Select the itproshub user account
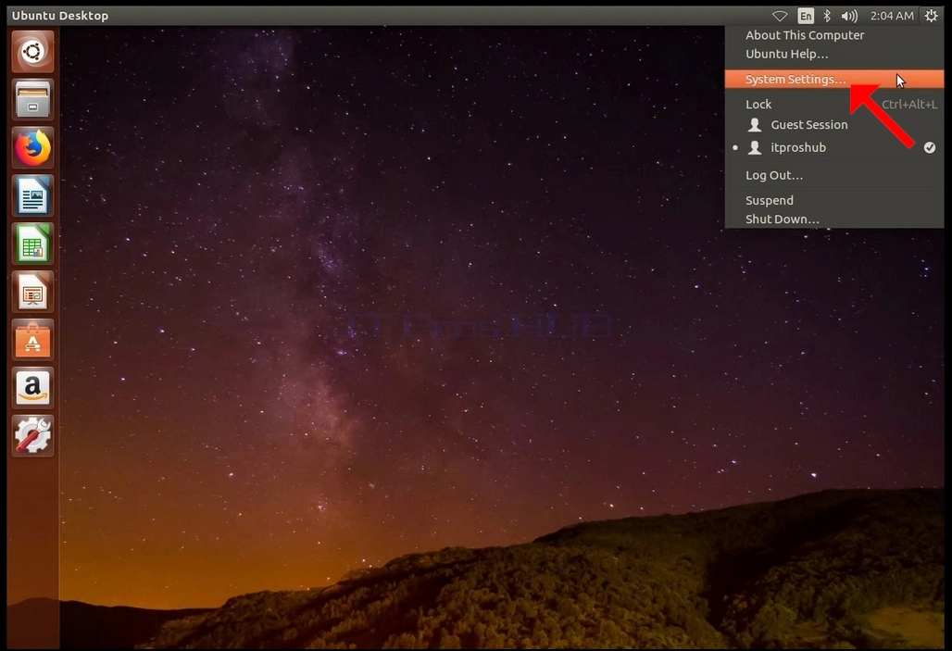Viewport: 952px width, 651px height. pos(834,147)
